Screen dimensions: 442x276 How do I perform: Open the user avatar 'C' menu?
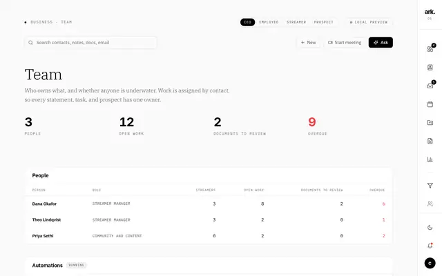click(x=430, y=264)
